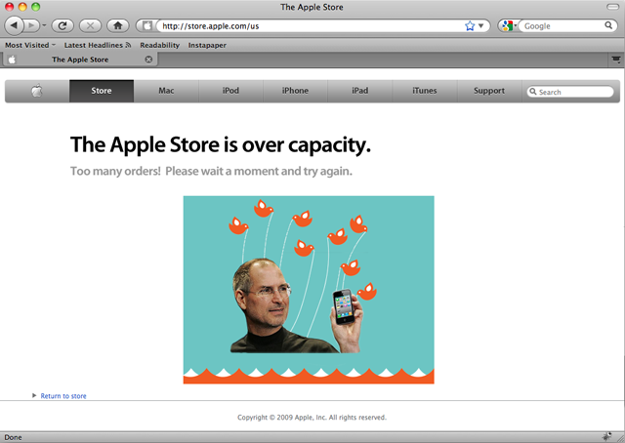Click the Apple site Search field
Image resolution: width=625 pixels, height=443 pixels.
pos(570,92)
